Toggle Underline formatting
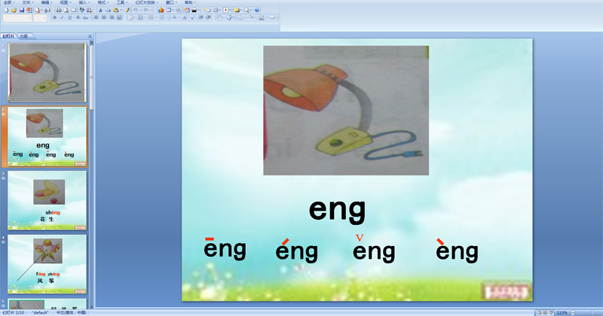Viewport: 603px width, 316px height. tap(70, 17)
